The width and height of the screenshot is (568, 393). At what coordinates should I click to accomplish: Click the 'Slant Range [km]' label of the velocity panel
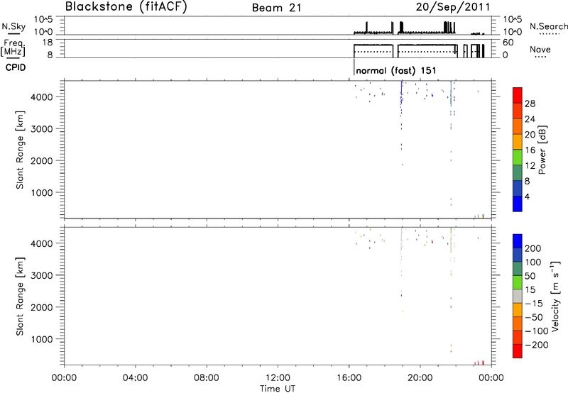pos(20,297)
